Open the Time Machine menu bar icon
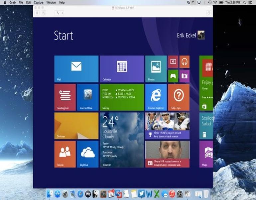This screenshot has width=256, height=200. click(x=210, y=2)
